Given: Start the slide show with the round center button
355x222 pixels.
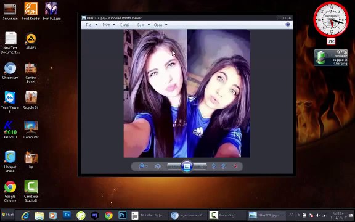Looking at the screenshot, I should tap(187, 166).
